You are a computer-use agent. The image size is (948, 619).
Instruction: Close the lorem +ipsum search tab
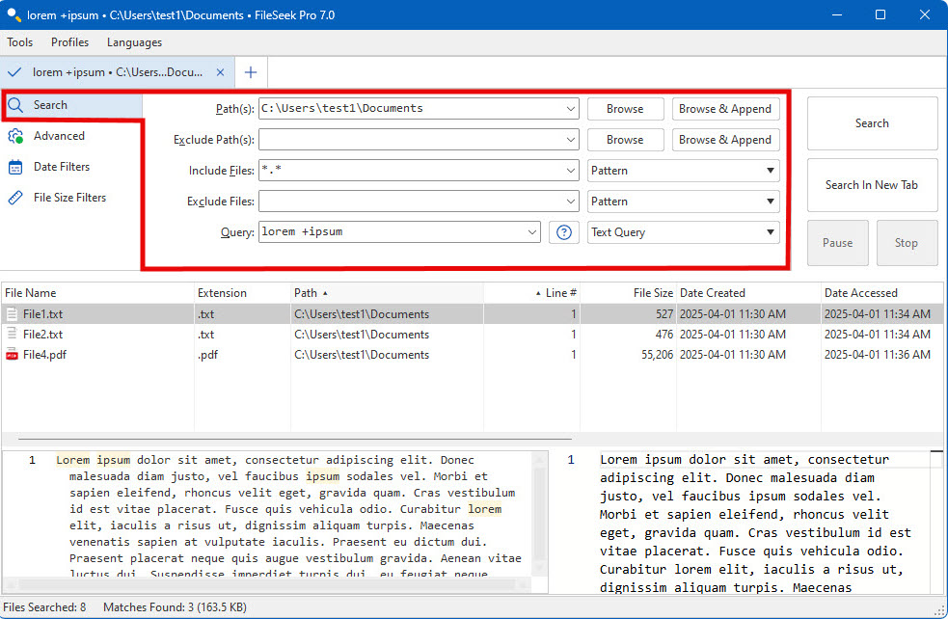[220, 72]
